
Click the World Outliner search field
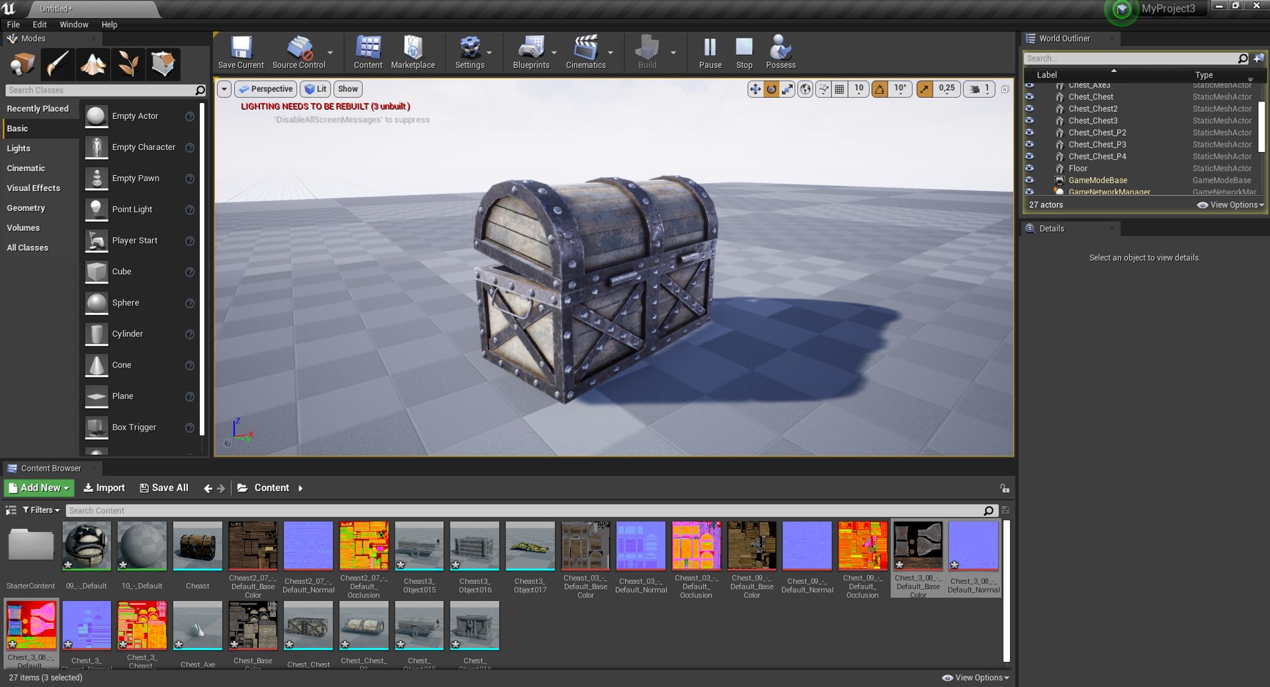pyautogui.click(x=1136, y=58)
